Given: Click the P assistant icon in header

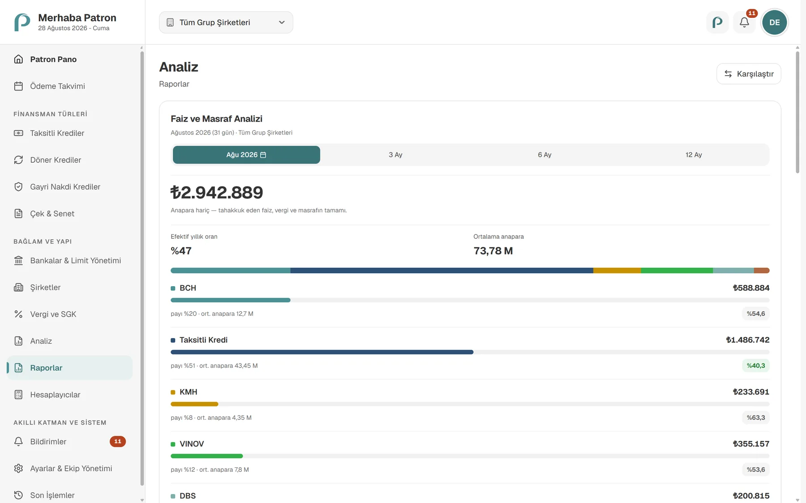Looking at the screenshot, I should click(x=717, y=22).
